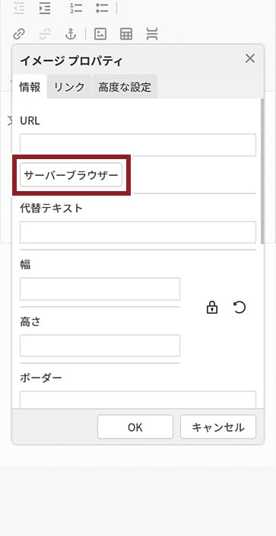The image size is (276, 536).
Task: Insert a numbered list
Action: point(75,9)
